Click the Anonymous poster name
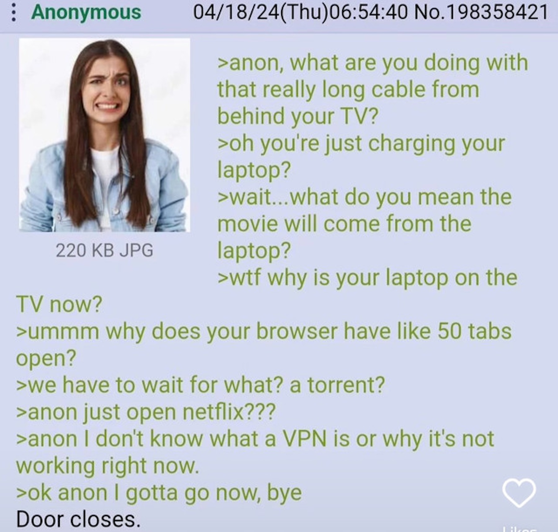The height and width of the screenshot is (532, 558). tap(86, 12)
